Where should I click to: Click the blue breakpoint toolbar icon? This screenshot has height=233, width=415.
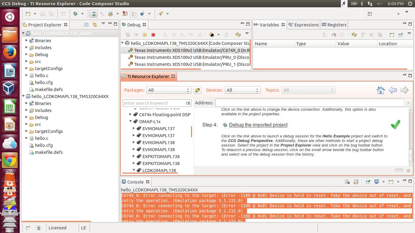pos(142,14)
